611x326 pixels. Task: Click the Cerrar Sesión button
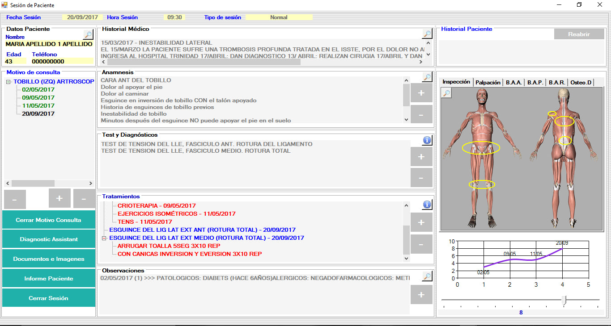coord(49,298)
